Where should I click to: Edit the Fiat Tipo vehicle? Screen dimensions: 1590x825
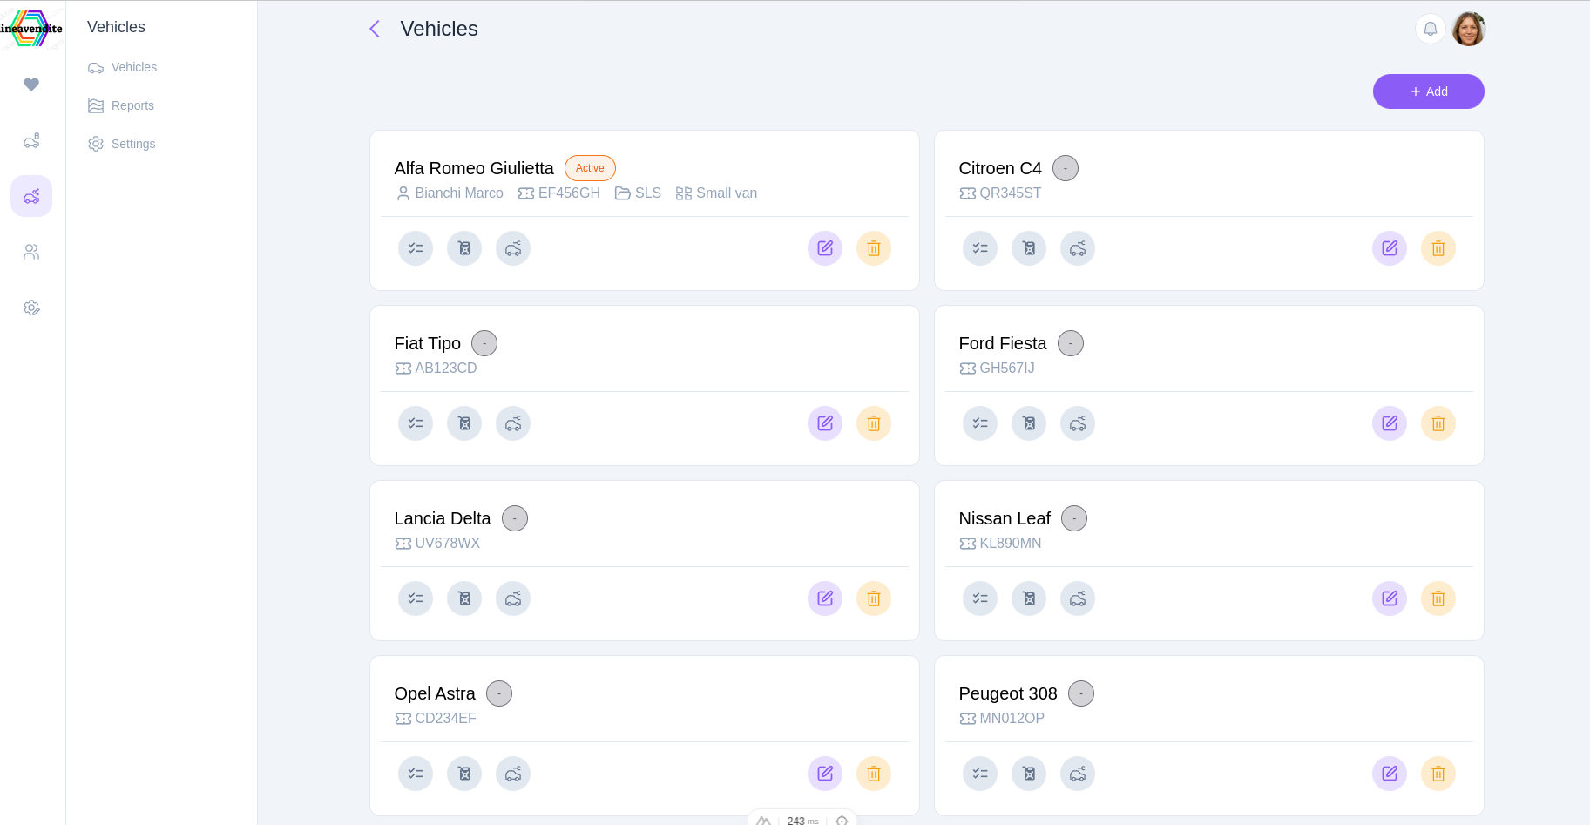pos(825,423)
